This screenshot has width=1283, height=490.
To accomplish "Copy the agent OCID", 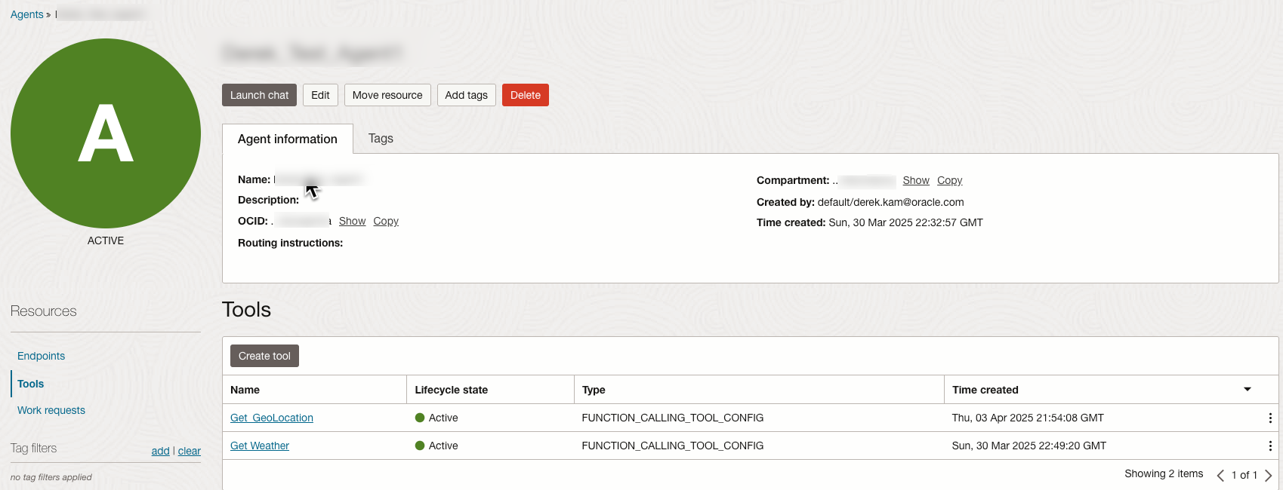I will (x=385, y=221).
